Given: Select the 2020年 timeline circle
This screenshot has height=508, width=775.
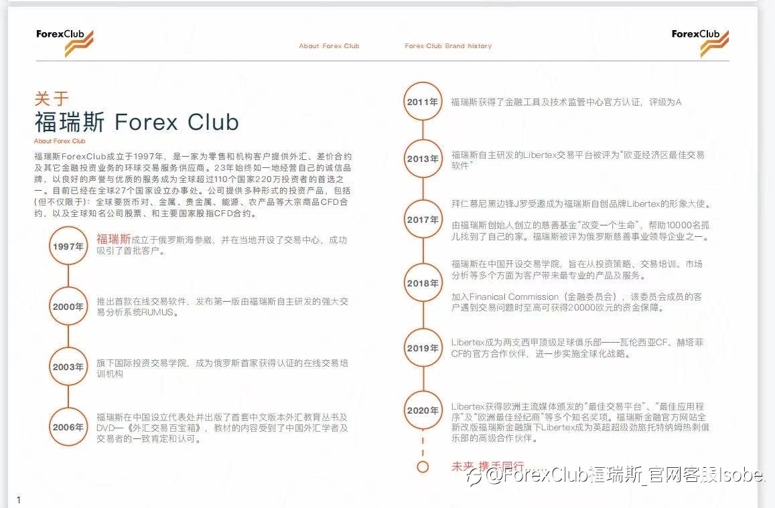Looking at the screenshot, I should pyautogui.click(x=423, y=410).
